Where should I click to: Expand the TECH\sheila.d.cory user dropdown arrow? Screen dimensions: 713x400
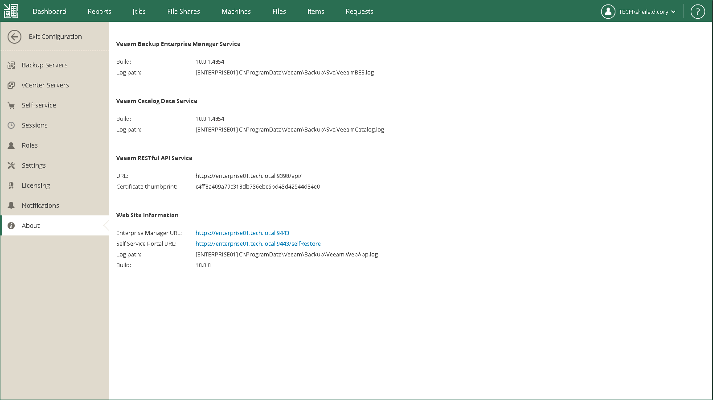click(673, 12)
